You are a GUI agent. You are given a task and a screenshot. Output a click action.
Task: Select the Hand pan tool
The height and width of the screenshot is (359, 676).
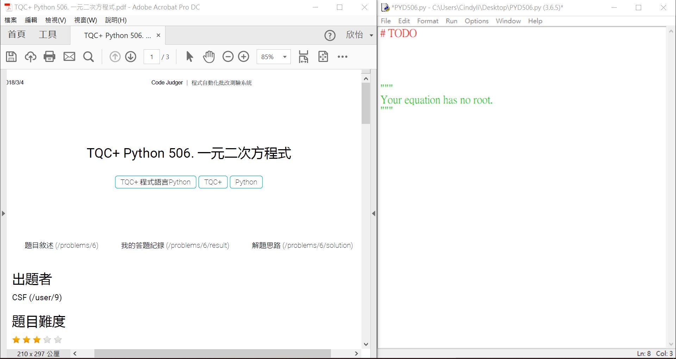pos(209,57)
